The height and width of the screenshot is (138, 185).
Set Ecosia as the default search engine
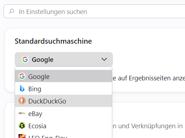37,126
